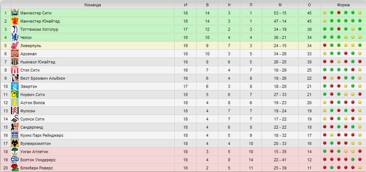Sort table by the О points header
The width and height of the screenshot is (366, 172).
coord(309,5)
